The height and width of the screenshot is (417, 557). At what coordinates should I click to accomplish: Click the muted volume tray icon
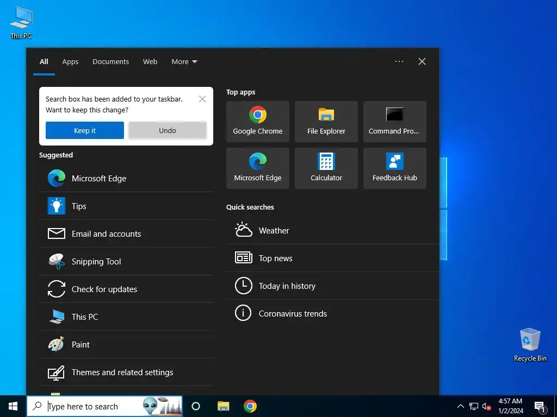pos(487,406)
